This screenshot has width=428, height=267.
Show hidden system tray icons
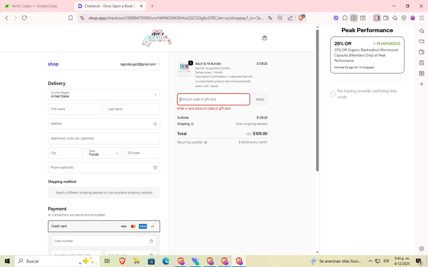pos(370,261)
